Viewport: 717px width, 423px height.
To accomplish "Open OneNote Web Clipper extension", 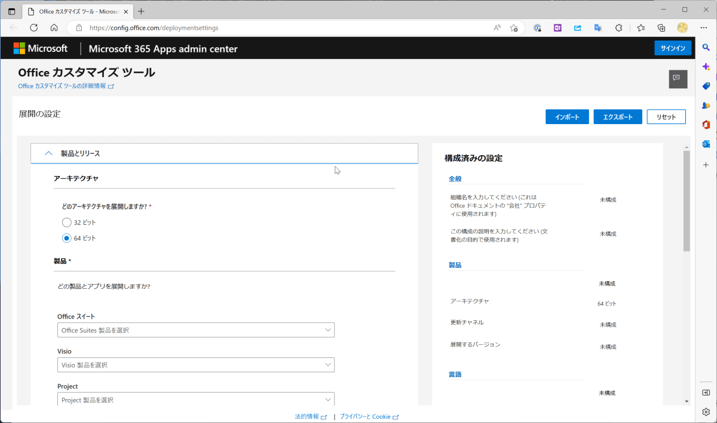I will click(x=557, y=27).
